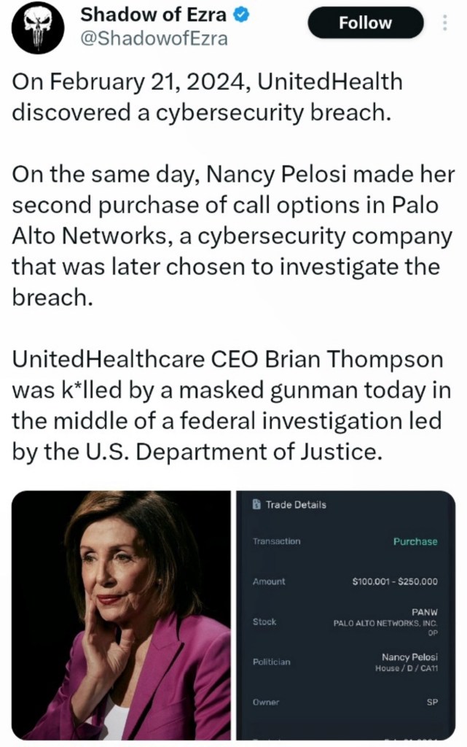467x747 pixels.
Task: Open the photo of woman in pink blazer
Action: point(121,615)
